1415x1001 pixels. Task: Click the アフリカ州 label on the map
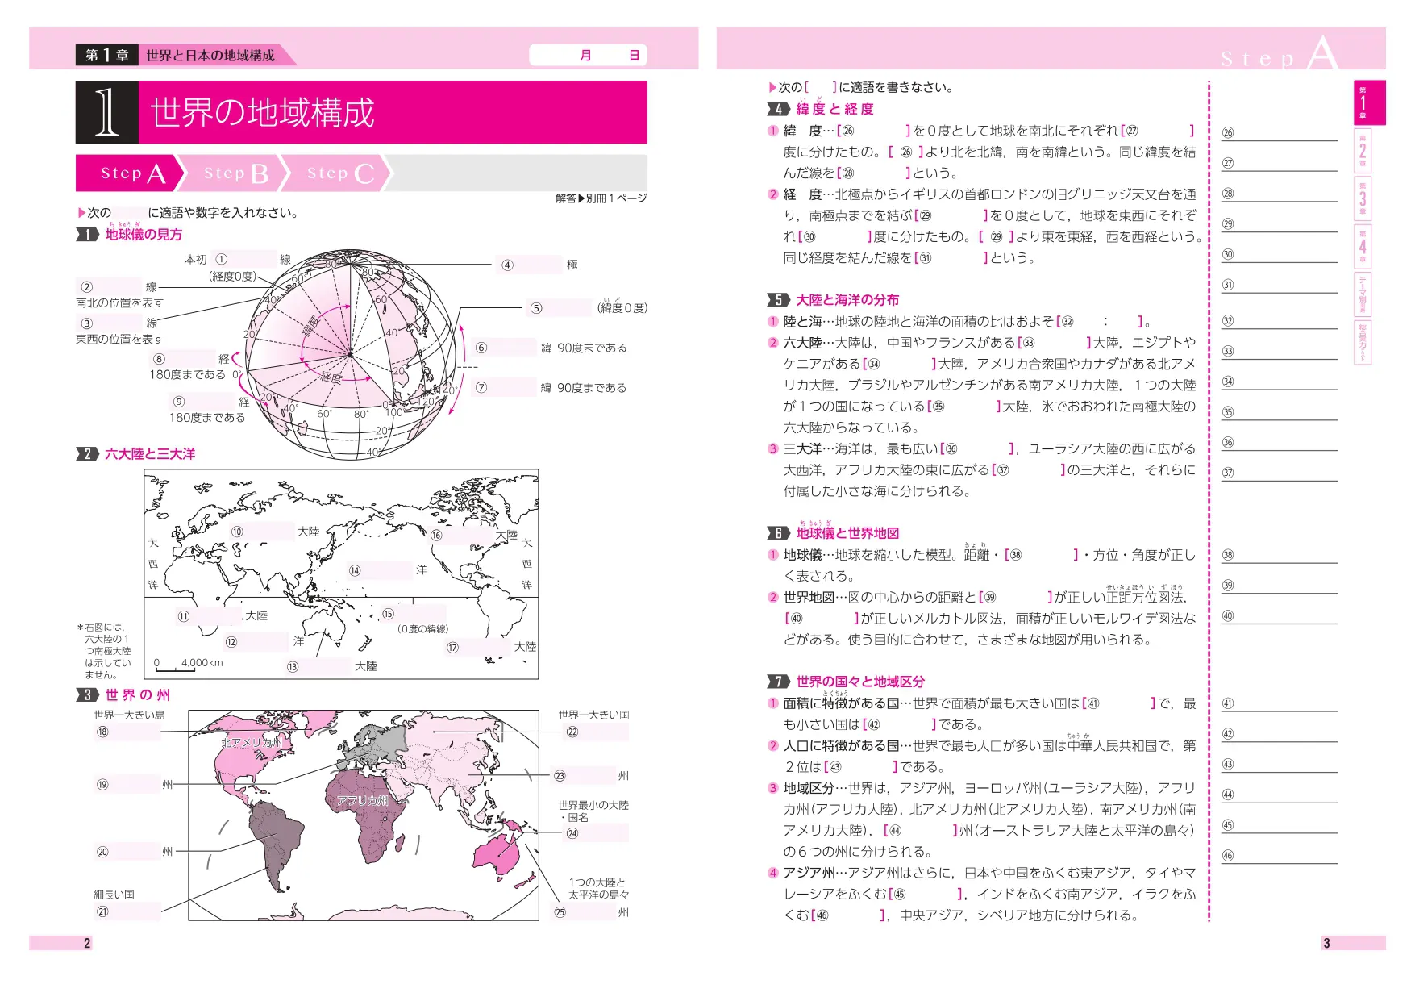[x=362, y=800]
